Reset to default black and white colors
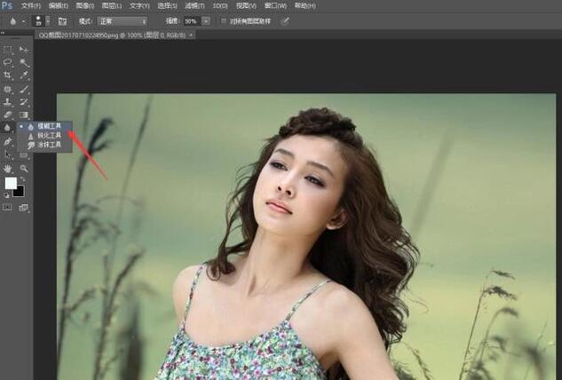This screenshot has height=380, width=562. pos(7,195)
